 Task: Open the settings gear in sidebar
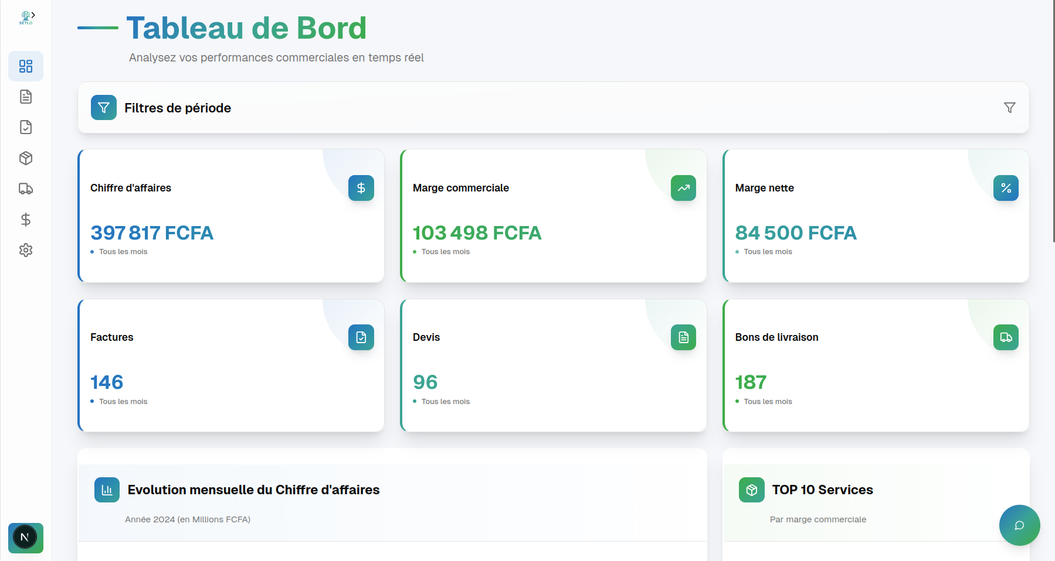(x=25, y=250)
